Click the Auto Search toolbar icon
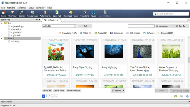 45,13
